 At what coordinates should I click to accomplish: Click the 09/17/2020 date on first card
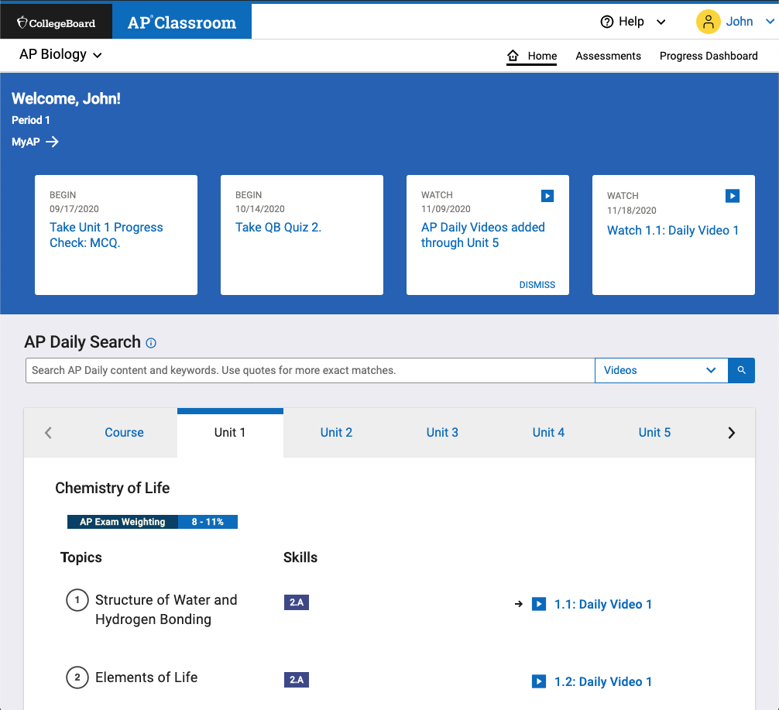click(74, 209)
